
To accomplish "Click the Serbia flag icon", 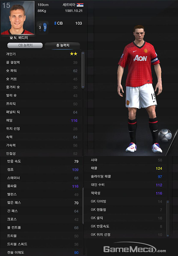I will (x=80, y=5).
